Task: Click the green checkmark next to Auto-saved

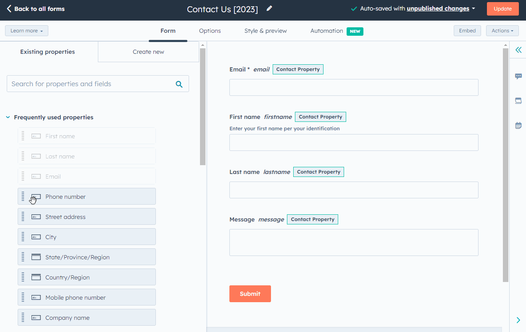Action: click(354, 8)
